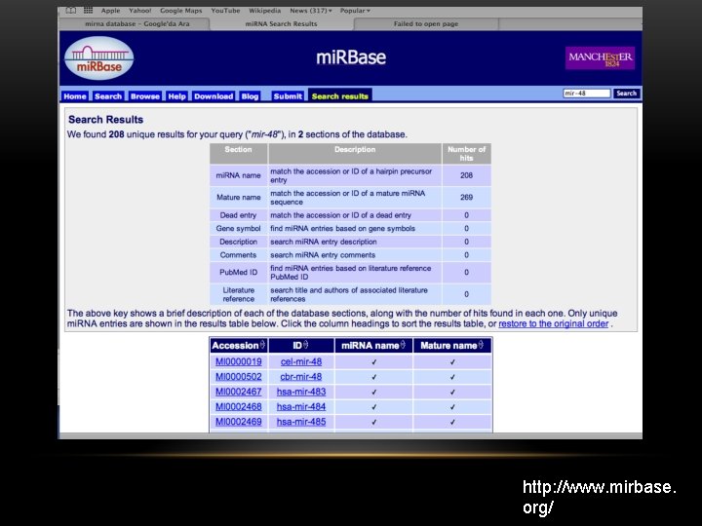
Task: Select the Comments section cell
Action: point(238,255)
